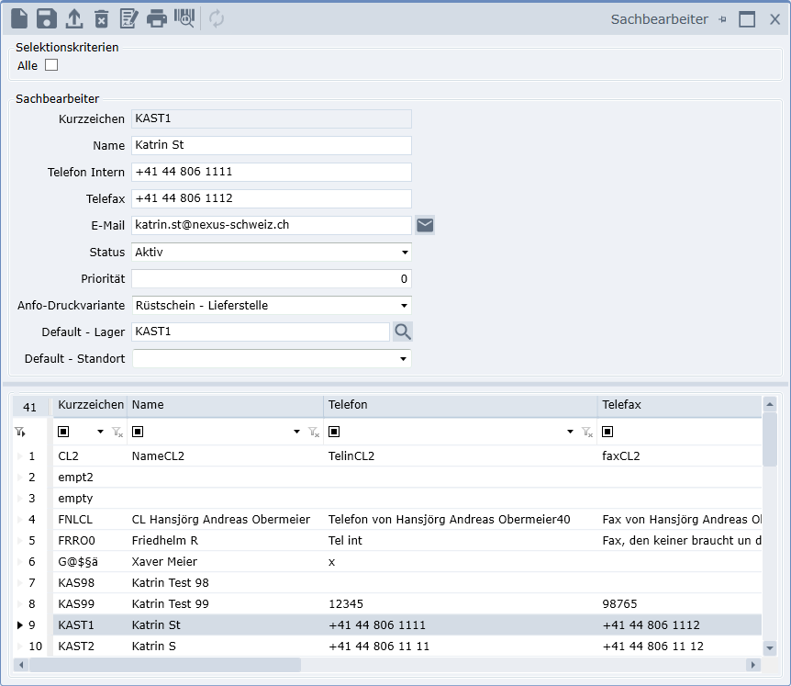Enable the Alle checkbox
This screenshot has width=791, height=686.
pyautogui.click(x=51, y=65)
